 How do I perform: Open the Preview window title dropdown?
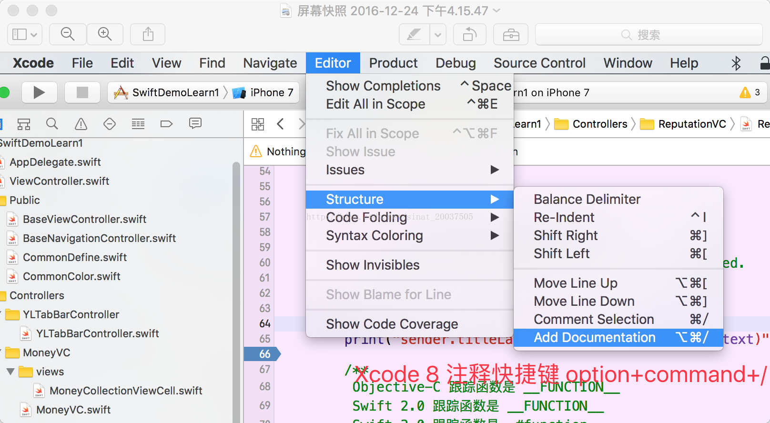(x=496, y=10)
